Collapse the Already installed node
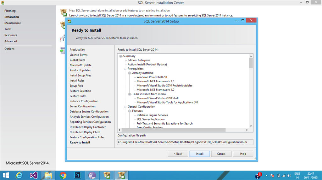Screen dimensions: 322x180 pyautogui.click(x=130, y=73)
